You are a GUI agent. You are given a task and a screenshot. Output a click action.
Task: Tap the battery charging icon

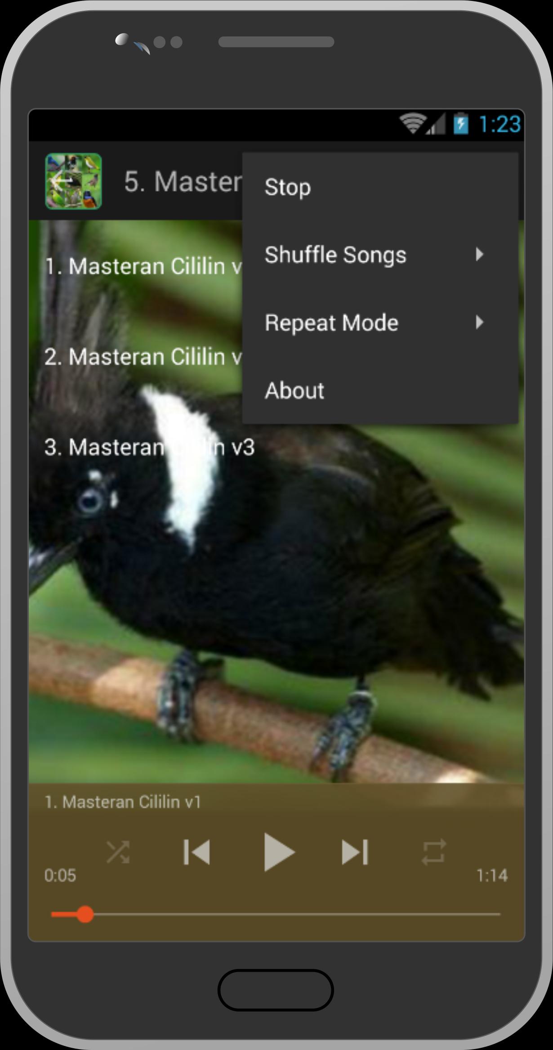pos(460,123)
